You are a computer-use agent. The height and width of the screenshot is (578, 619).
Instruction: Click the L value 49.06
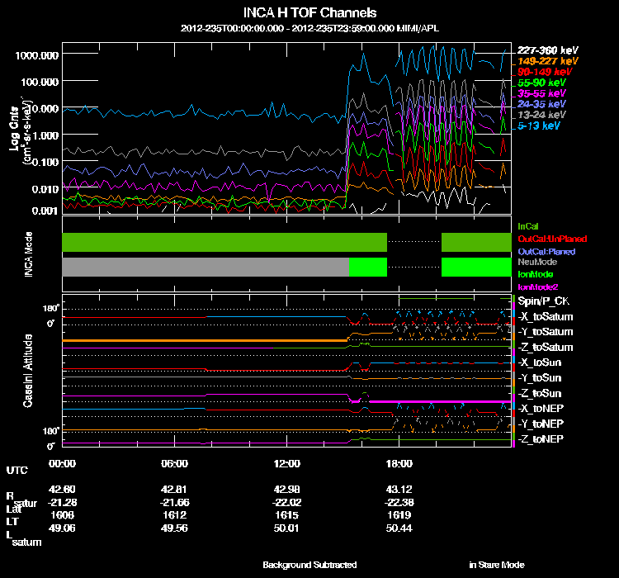click(62, 528)
